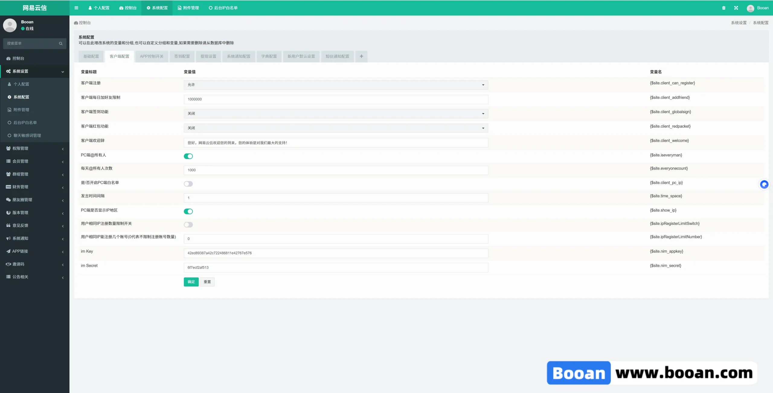The width and height of the screenshot is (773, 393).
Task: Click the 重置 reset button
Action: 207,282
